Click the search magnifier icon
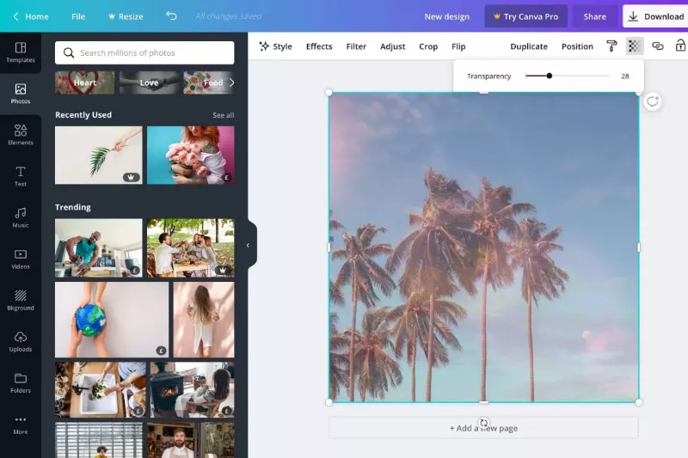This screenshot has height=458, width=688. [69, 53]
